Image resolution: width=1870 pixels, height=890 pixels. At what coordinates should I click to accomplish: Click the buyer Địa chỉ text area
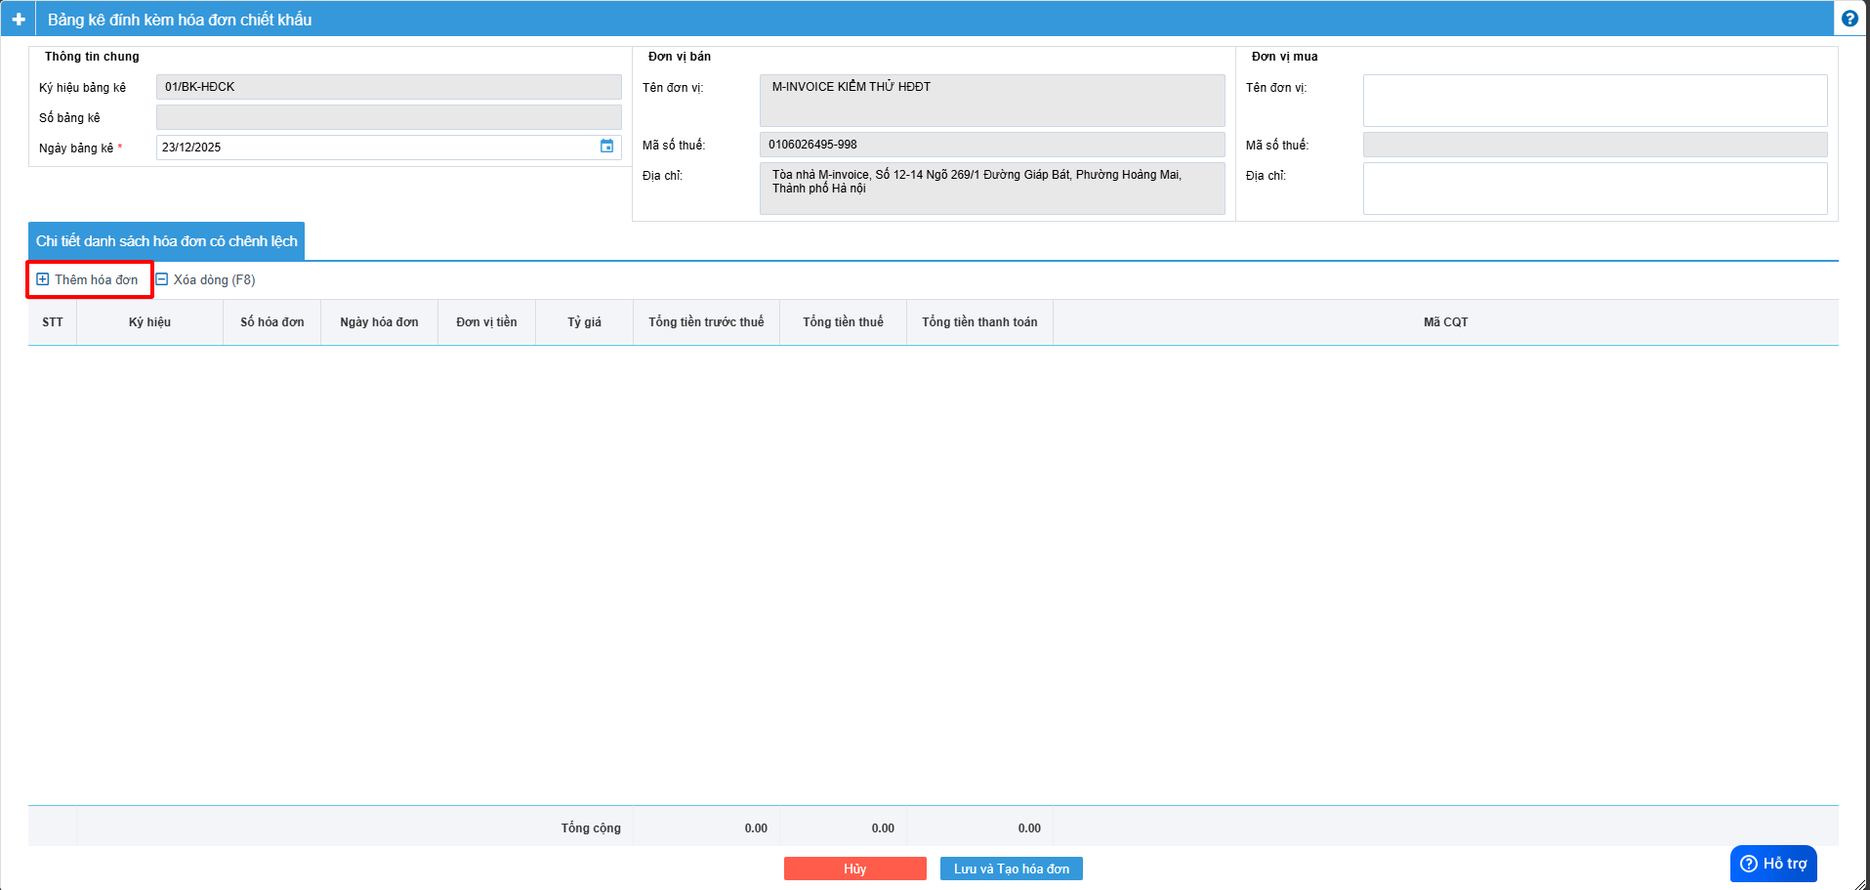(x=1594, y=189)
